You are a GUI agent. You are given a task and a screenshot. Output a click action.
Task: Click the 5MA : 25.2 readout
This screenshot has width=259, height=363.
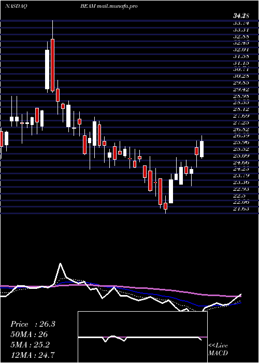point(30,345)
